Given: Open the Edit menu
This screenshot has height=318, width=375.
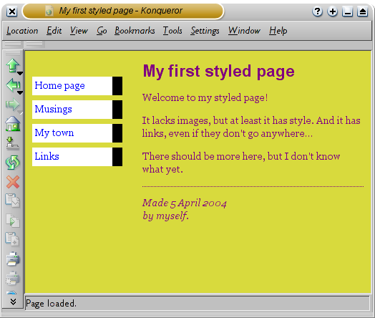Looking at the screenshot, I should pyautogui.click(x=54, y=31).
